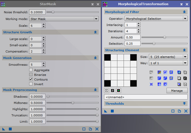This screenshot has height=133, width=191.
Task: Click the MorphologicalTransformation new instance triangle
Action: pos(106,111)
